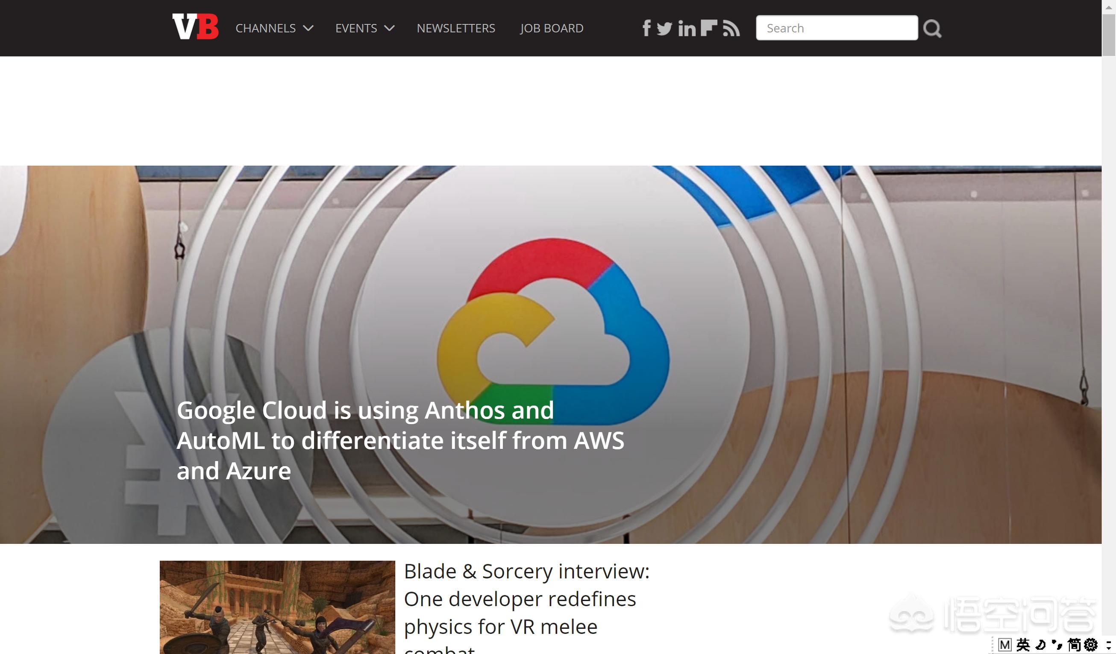Open the Google Cloud Anthos AutoML headline
The image size is (1116, 654).
click(400, 440)
